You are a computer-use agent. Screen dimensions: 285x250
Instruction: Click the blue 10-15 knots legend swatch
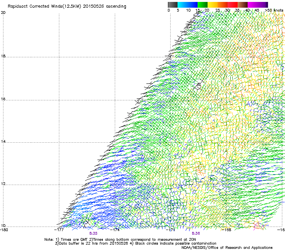coord(193,5)
